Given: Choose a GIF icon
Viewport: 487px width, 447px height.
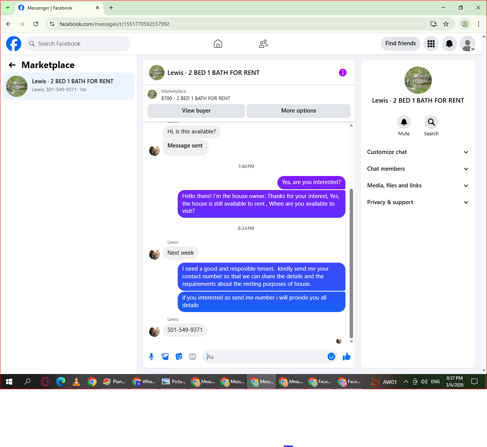Looking at the screenshot, I should [193, 357].
